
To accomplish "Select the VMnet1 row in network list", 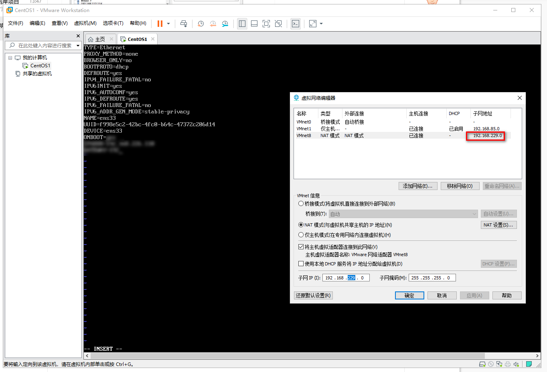I will (x=402, y=129).
